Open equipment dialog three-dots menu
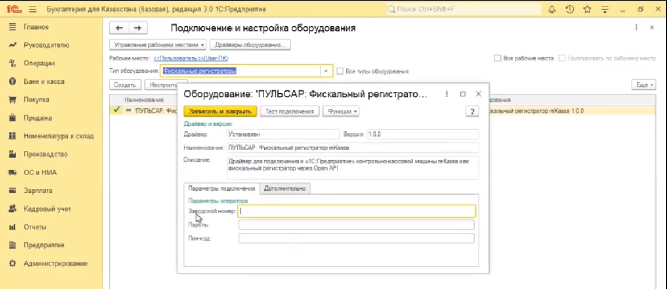The height and width of the screenshot is (289, 667). [446, 94]
